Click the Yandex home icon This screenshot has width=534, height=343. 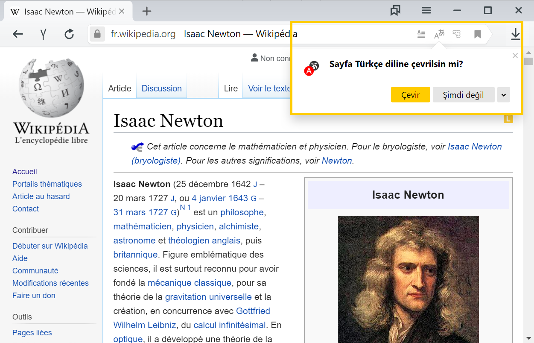(x=43, y=34)
